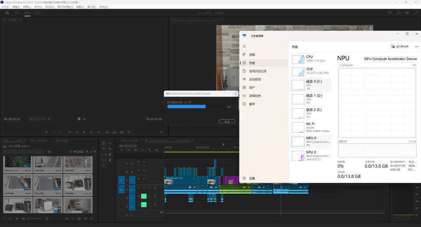
Task: Open 用户 page in Task Manager
Action: click(x=264, y=88)
